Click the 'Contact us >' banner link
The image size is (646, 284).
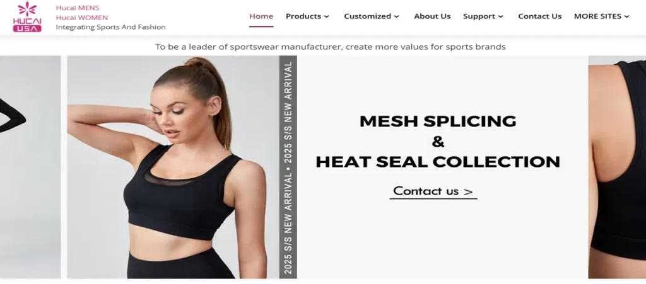[x=433, y=191]
